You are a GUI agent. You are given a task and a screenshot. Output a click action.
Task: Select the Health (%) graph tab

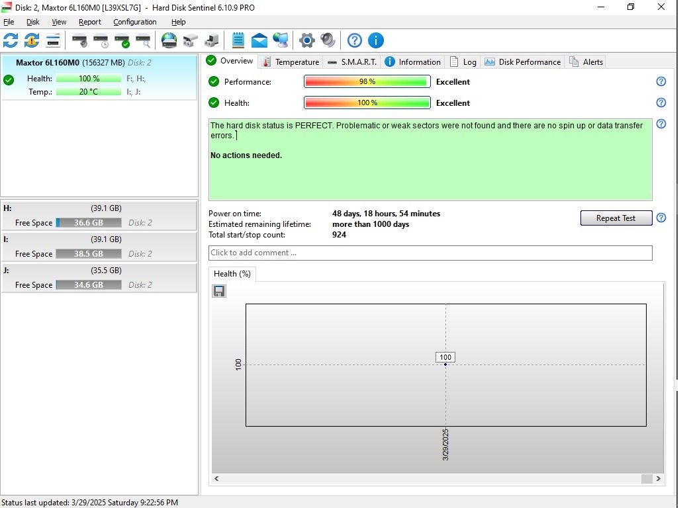[x=232, y=274]
